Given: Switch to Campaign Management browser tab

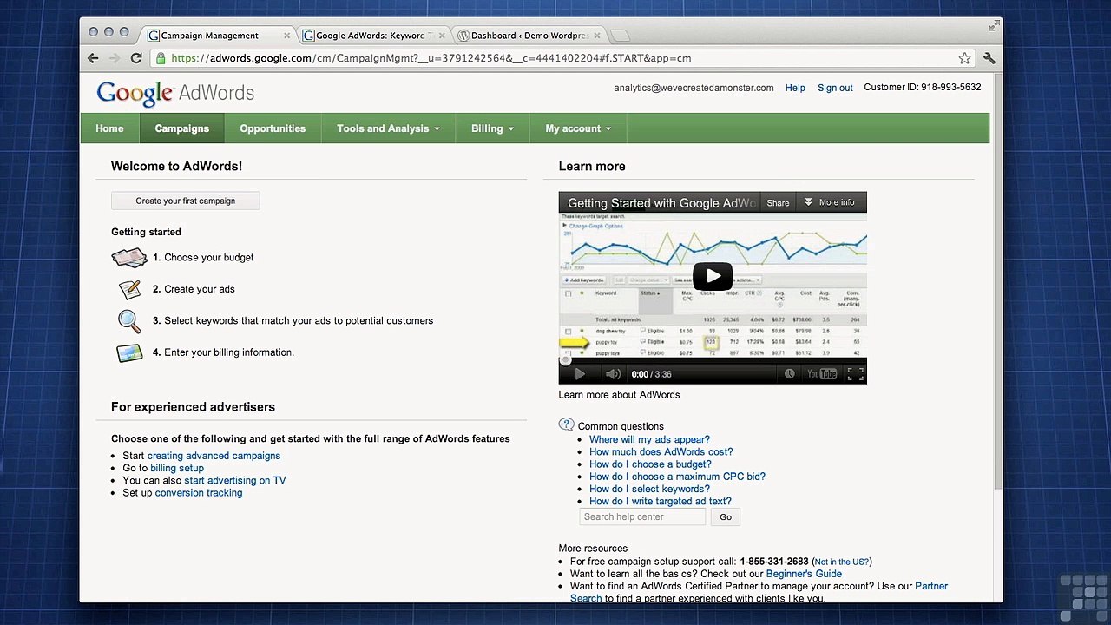Looking at the screenshot, I should [x=217, y=36].
